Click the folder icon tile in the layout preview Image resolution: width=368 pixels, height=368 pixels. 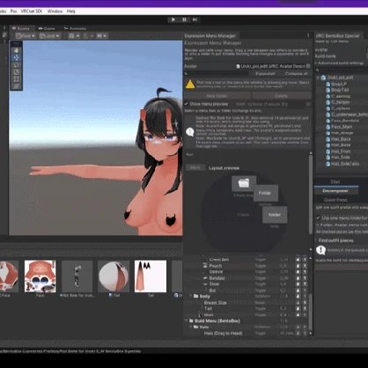click(x=244, y=183)
